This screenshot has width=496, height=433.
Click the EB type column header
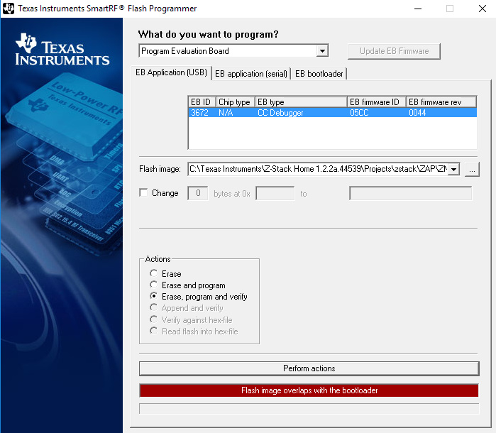pos(301,102)
